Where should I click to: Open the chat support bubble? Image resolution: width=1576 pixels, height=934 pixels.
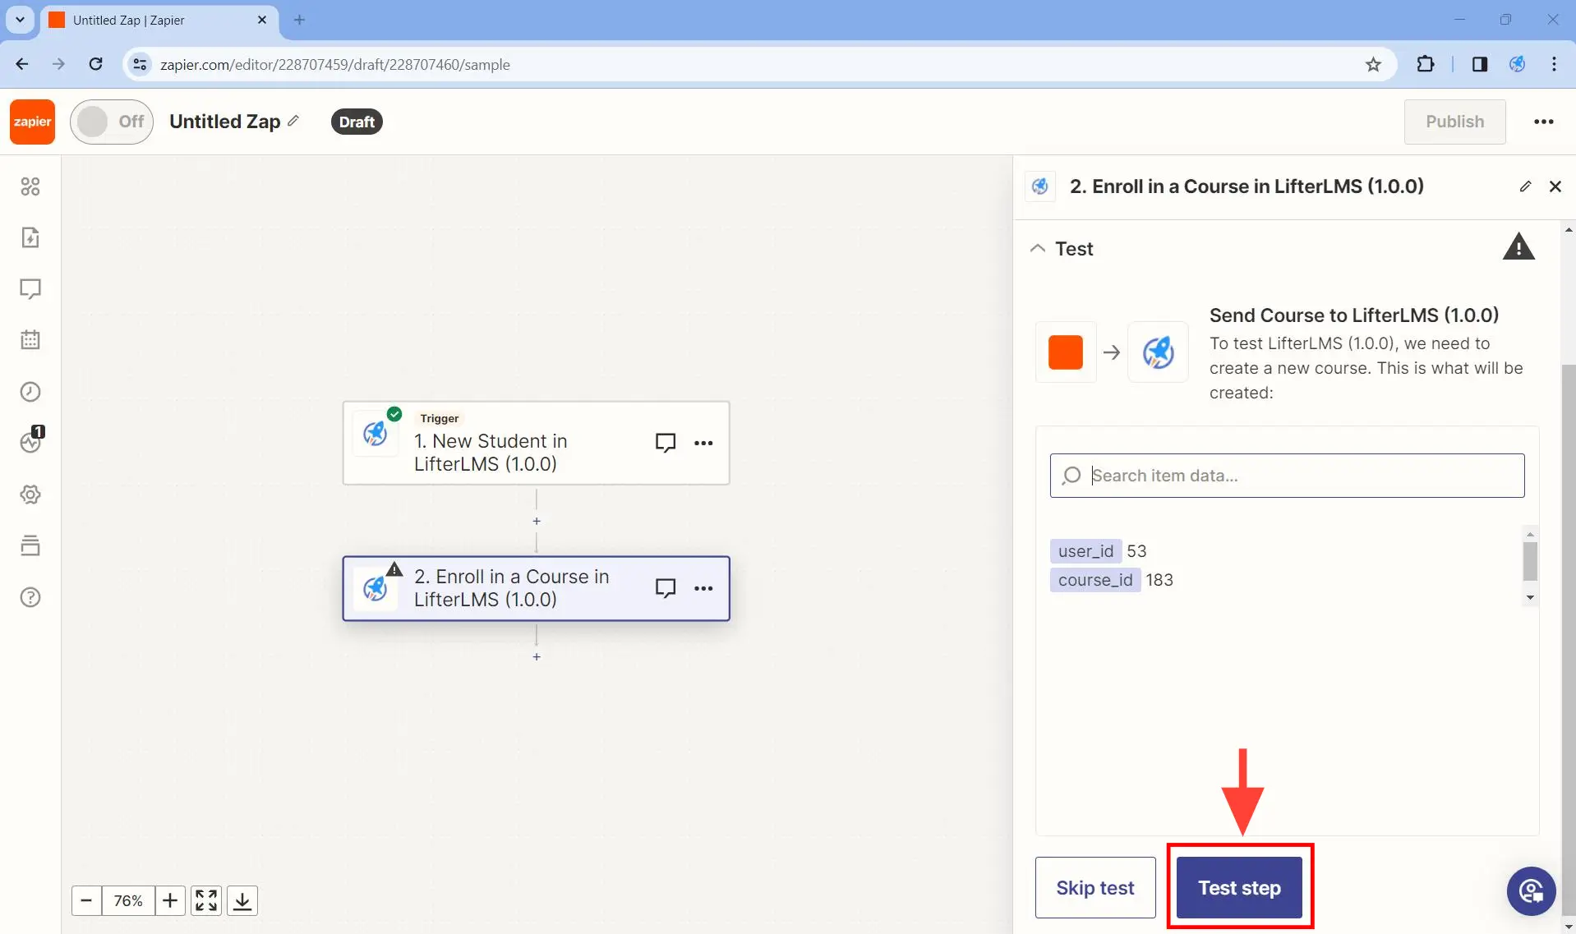click(x=1531, y=890)
